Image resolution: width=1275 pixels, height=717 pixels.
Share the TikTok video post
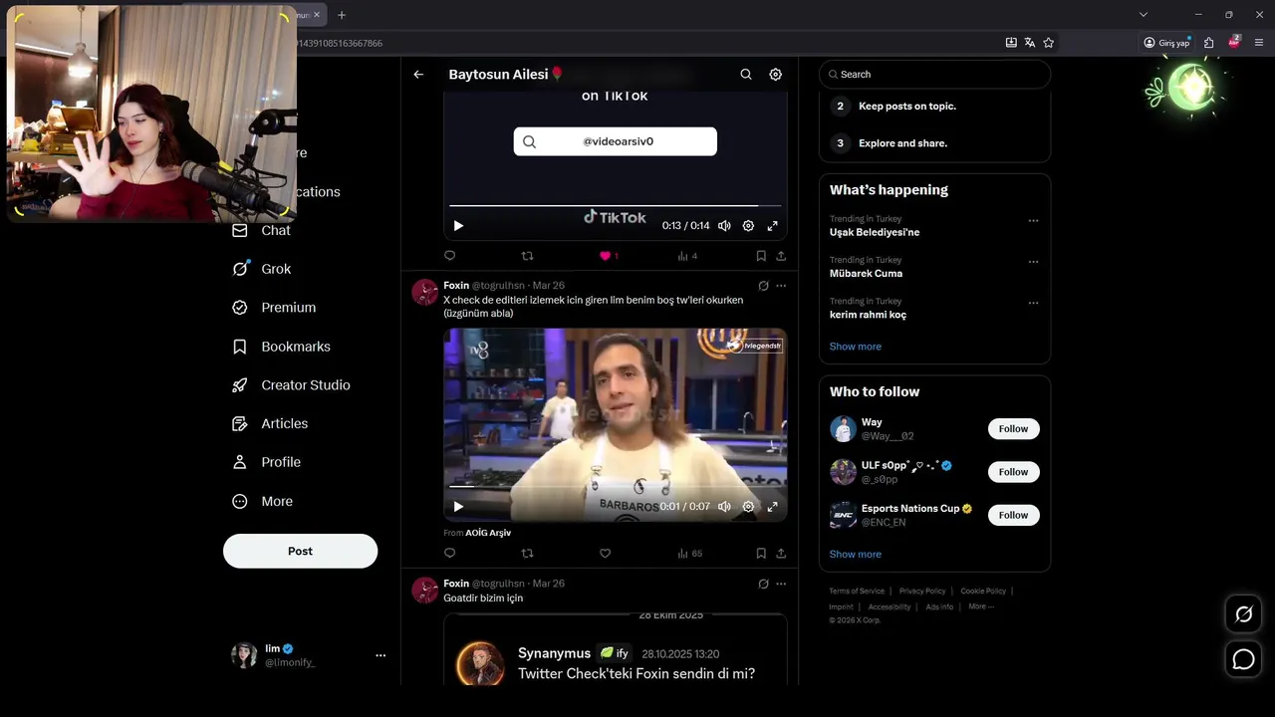point(781,256)
